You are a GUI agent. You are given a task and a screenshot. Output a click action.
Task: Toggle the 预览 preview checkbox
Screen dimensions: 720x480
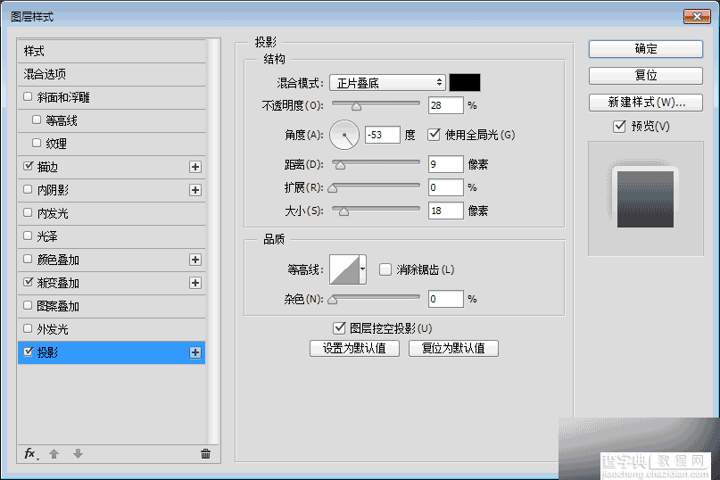point(619,126)
